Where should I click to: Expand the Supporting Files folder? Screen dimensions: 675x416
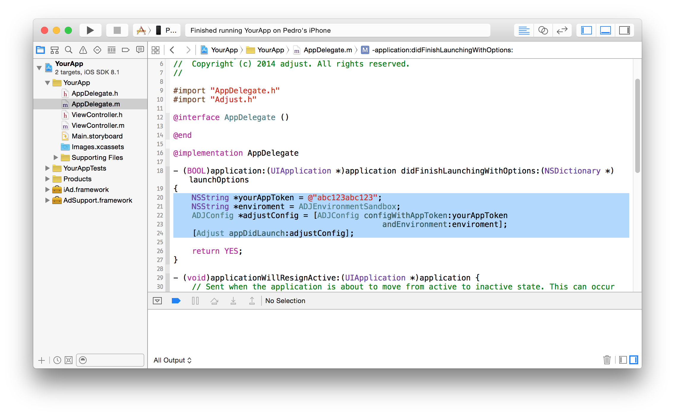point(56,157)
